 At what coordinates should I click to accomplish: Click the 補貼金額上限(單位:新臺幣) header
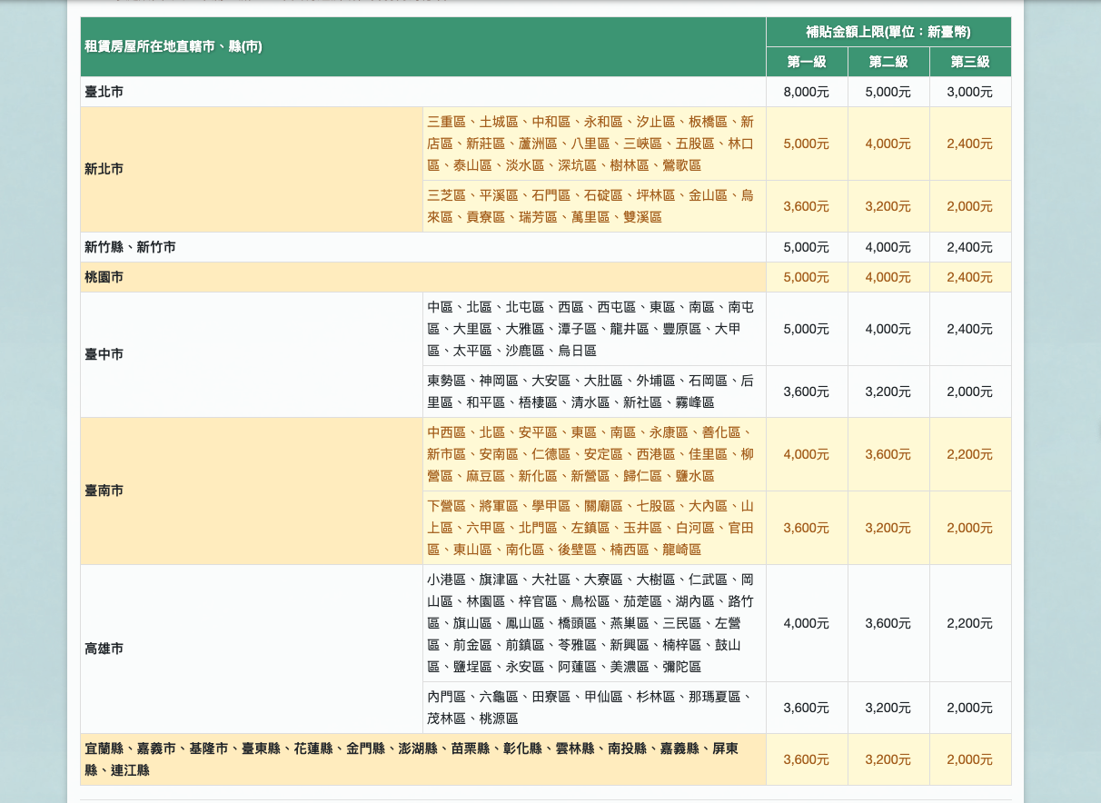(x=888, y=32)
